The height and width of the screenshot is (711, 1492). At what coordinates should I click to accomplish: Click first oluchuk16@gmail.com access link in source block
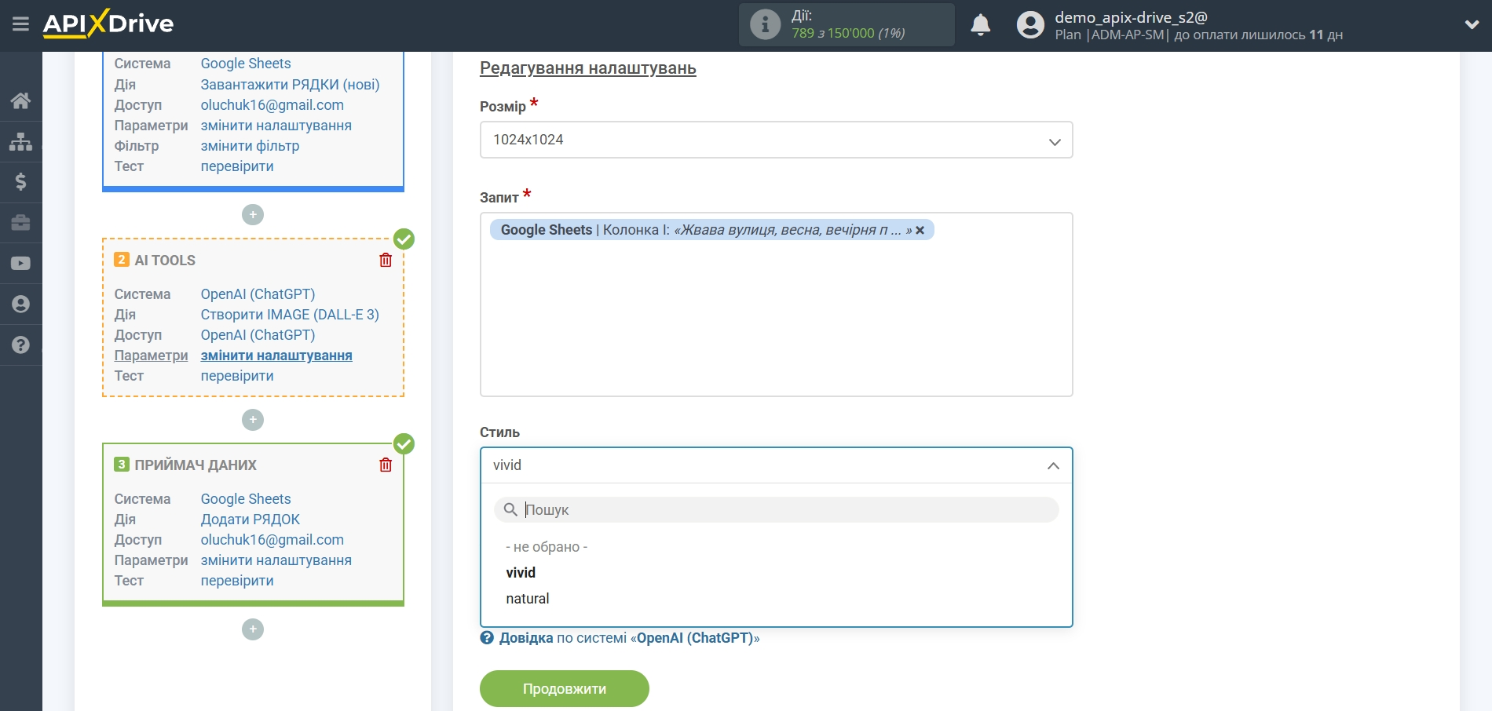point(272,105)
